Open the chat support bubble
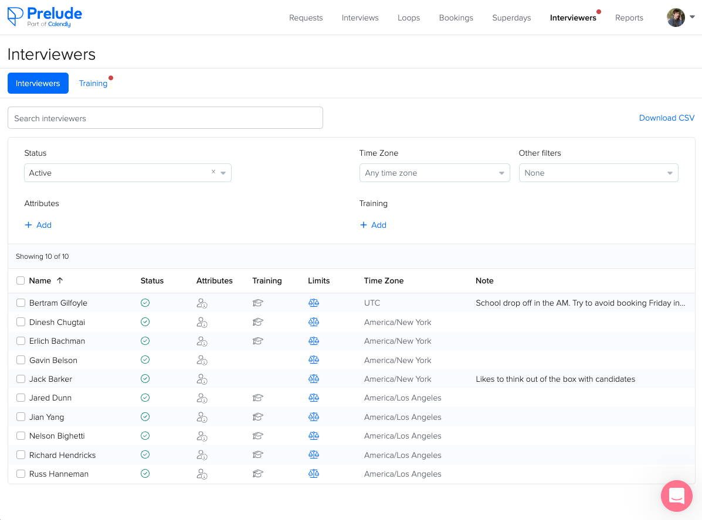Viewport: 702px width, 520px height. tap(676, 496)
